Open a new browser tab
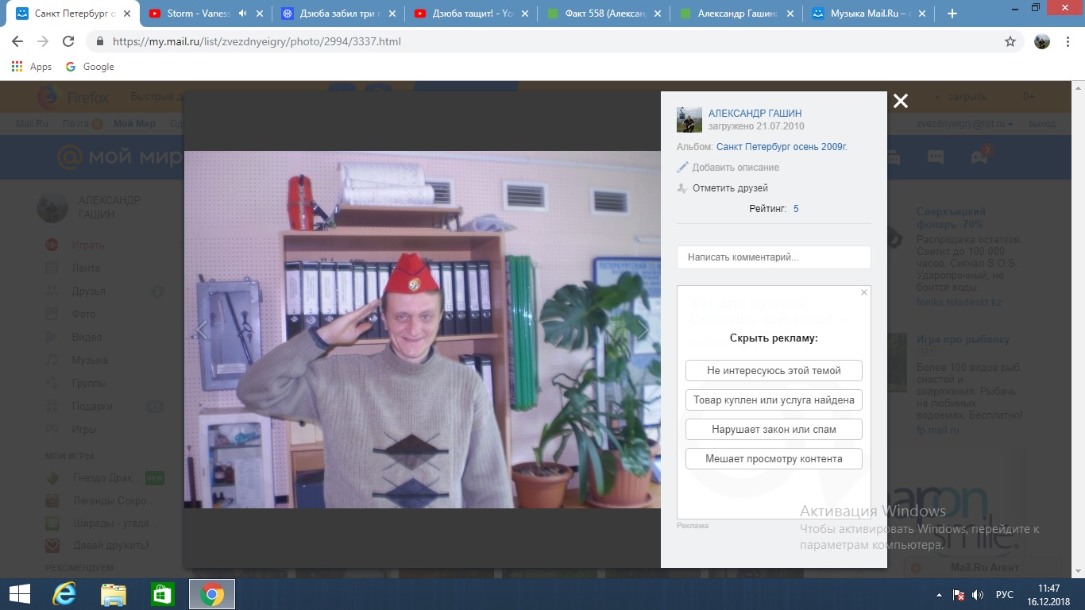This screenshot has height=610, width=1085. [x=952, y=14]
